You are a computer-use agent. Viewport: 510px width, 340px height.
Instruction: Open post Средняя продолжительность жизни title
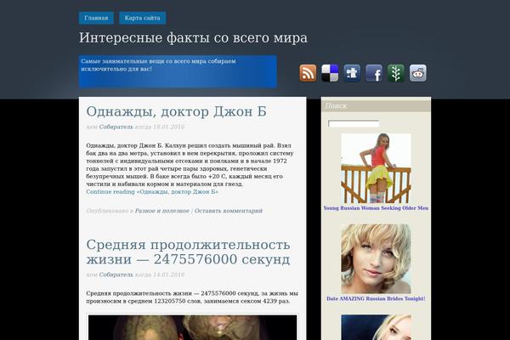[x=188, y=252]
